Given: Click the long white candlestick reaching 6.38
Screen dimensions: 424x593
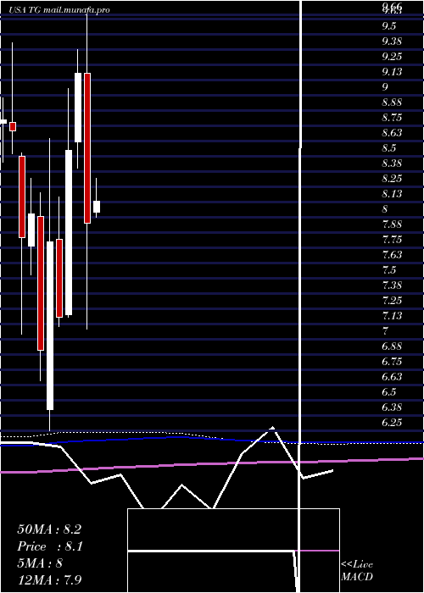Looking at the screenshot, I should 50,325.
